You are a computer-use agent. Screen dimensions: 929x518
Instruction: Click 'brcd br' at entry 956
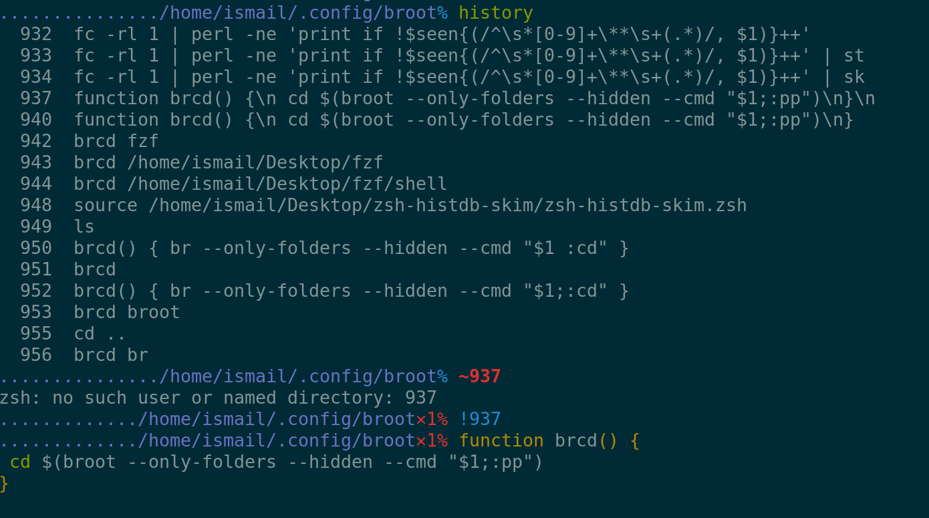point(111,355)
